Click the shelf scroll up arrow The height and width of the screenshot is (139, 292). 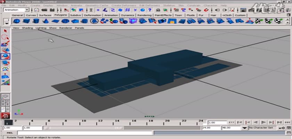pyautogui.click(x=288, y=19)
